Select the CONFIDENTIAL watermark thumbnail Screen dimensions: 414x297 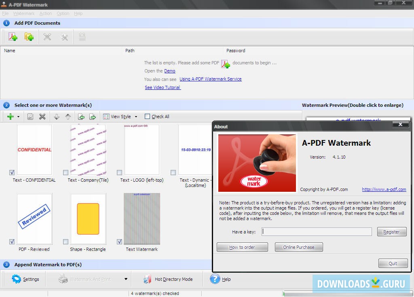pyautogui.click(x=34, y=150)
